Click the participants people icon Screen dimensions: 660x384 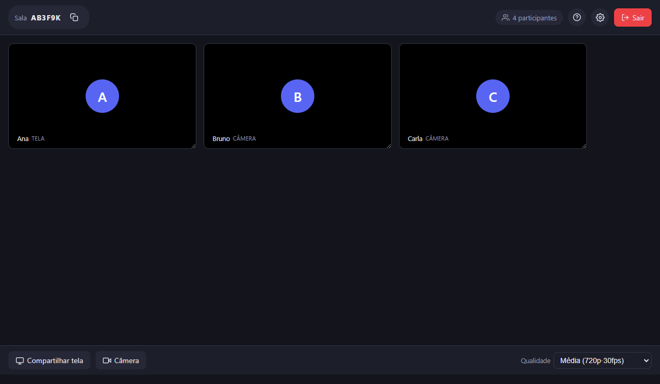505,18
